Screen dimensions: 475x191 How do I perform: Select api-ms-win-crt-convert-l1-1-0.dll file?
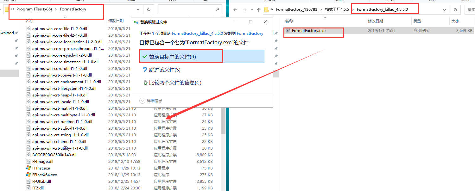click(x=62, y=75)
